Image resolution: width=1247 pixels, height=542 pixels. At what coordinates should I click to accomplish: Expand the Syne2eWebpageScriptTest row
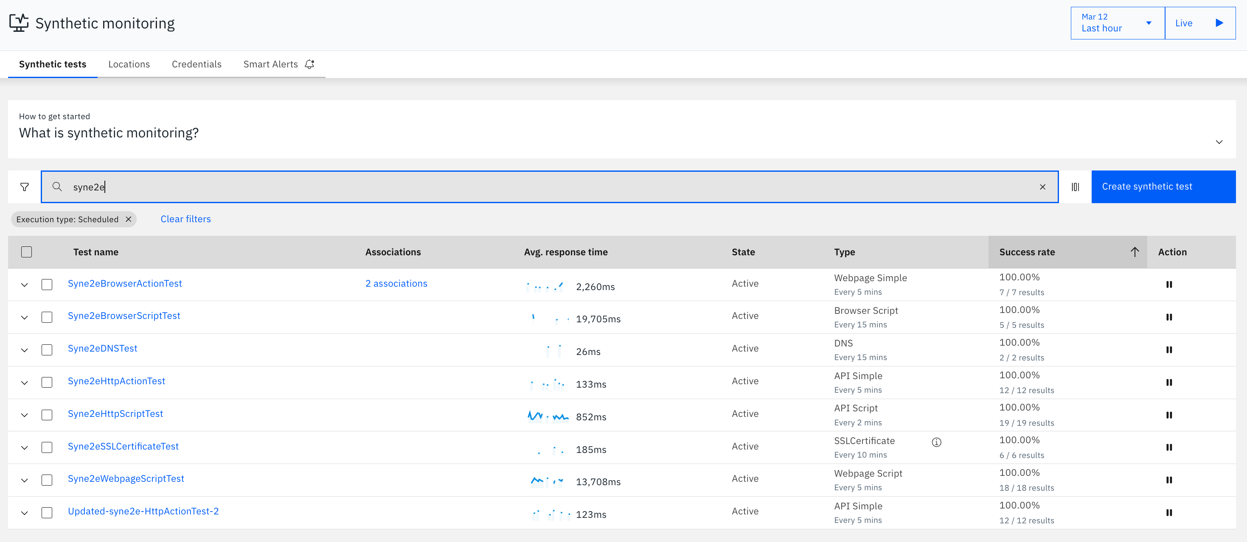point(25,481)
